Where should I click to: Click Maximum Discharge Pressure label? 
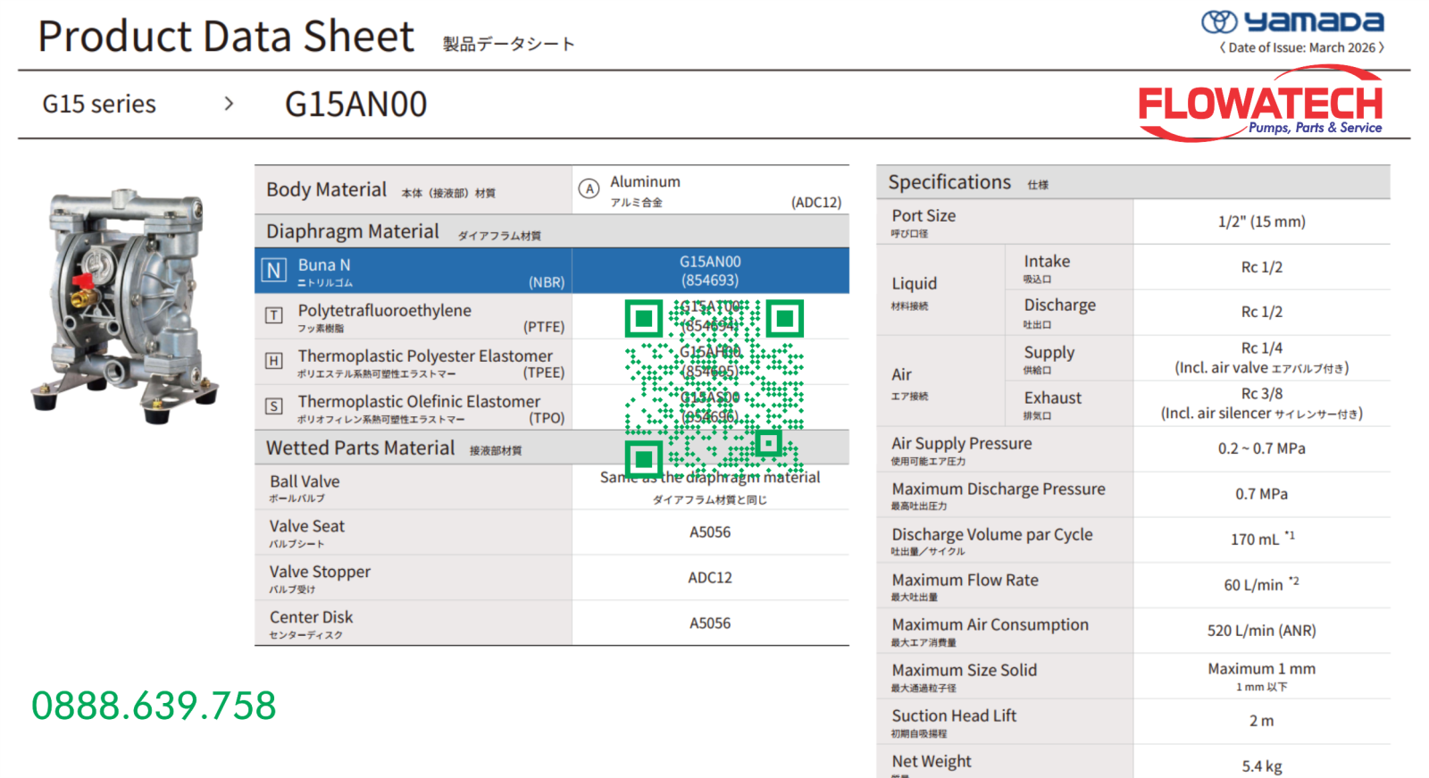pyautogui.click(x=999, y=489)
